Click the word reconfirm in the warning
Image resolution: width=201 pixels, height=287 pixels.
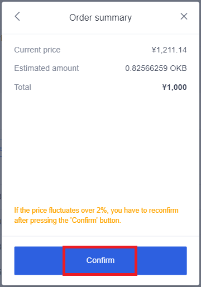point(164,211)
